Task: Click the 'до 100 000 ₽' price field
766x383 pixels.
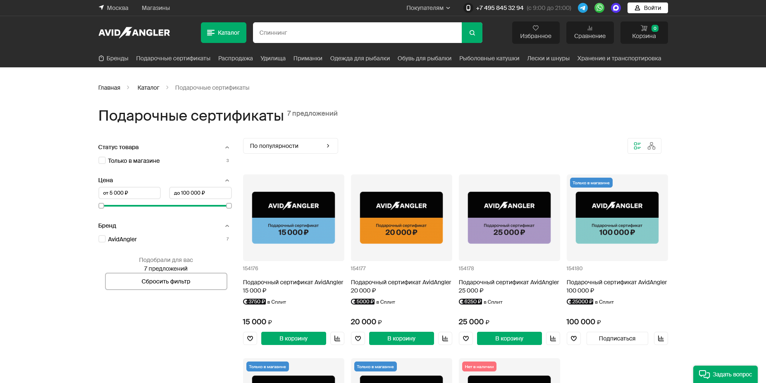Action: (x=200, y=193)
